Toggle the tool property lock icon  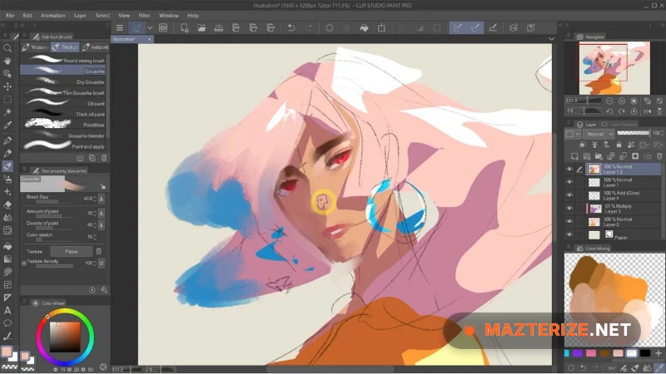(102, 186)
